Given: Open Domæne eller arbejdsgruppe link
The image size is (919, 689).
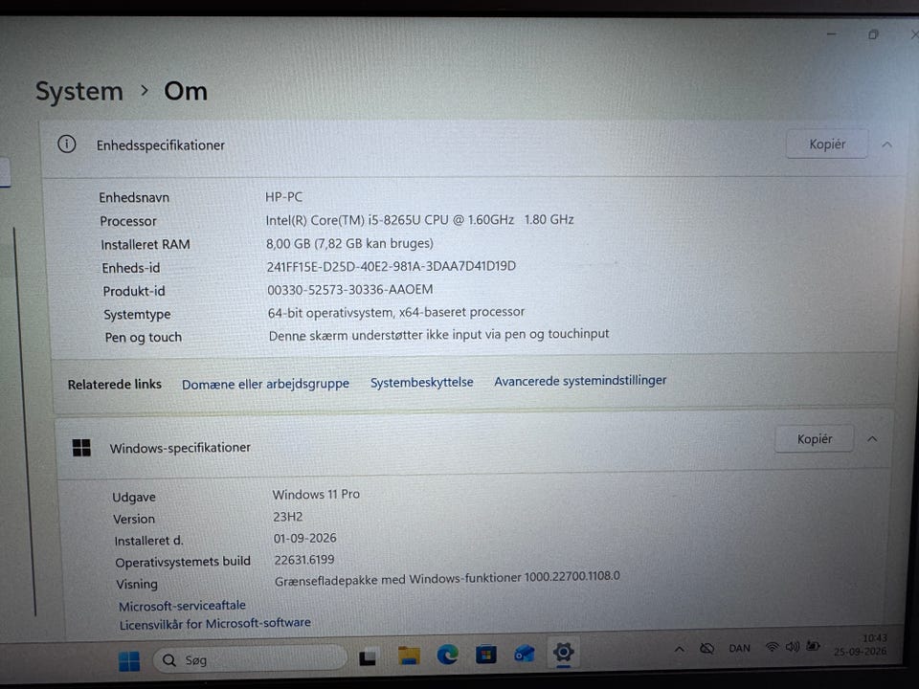Looking at the screenshot, I should coord(265,384).
